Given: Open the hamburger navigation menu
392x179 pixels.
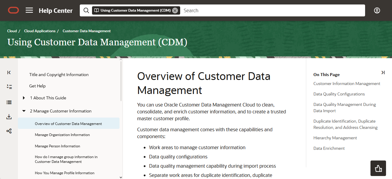Looking at the screenshot, I should 29,10.
